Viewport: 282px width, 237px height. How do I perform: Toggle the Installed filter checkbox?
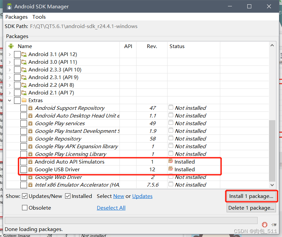click(x=68, y=196)
